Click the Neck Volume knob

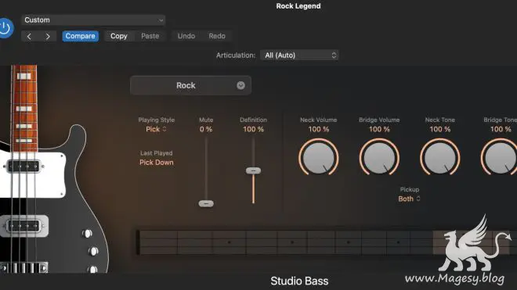pos(319,157)
